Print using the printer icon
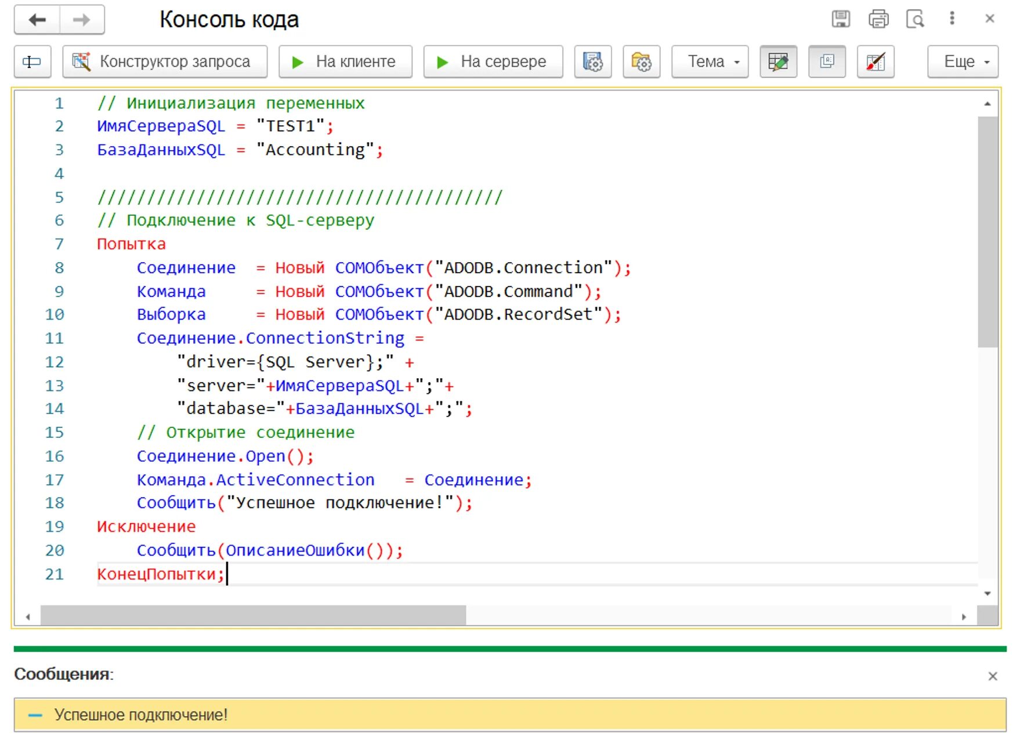Screen dimensions: 1013x740 878,19
